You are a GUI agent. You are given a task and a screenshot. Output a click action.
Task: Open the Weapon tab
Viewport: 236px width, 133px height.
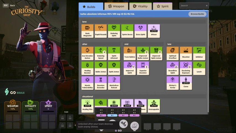point(116,6)
